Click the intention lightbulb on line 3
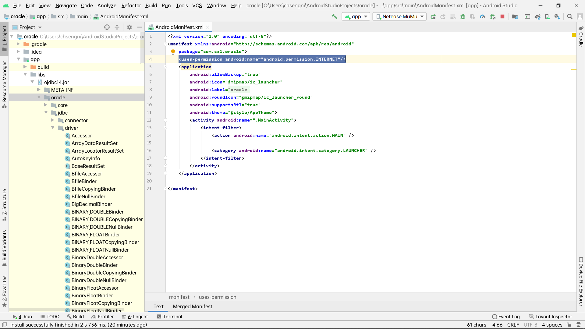The width and height of the screenshot is (585, 329). (x=173, y=51)
